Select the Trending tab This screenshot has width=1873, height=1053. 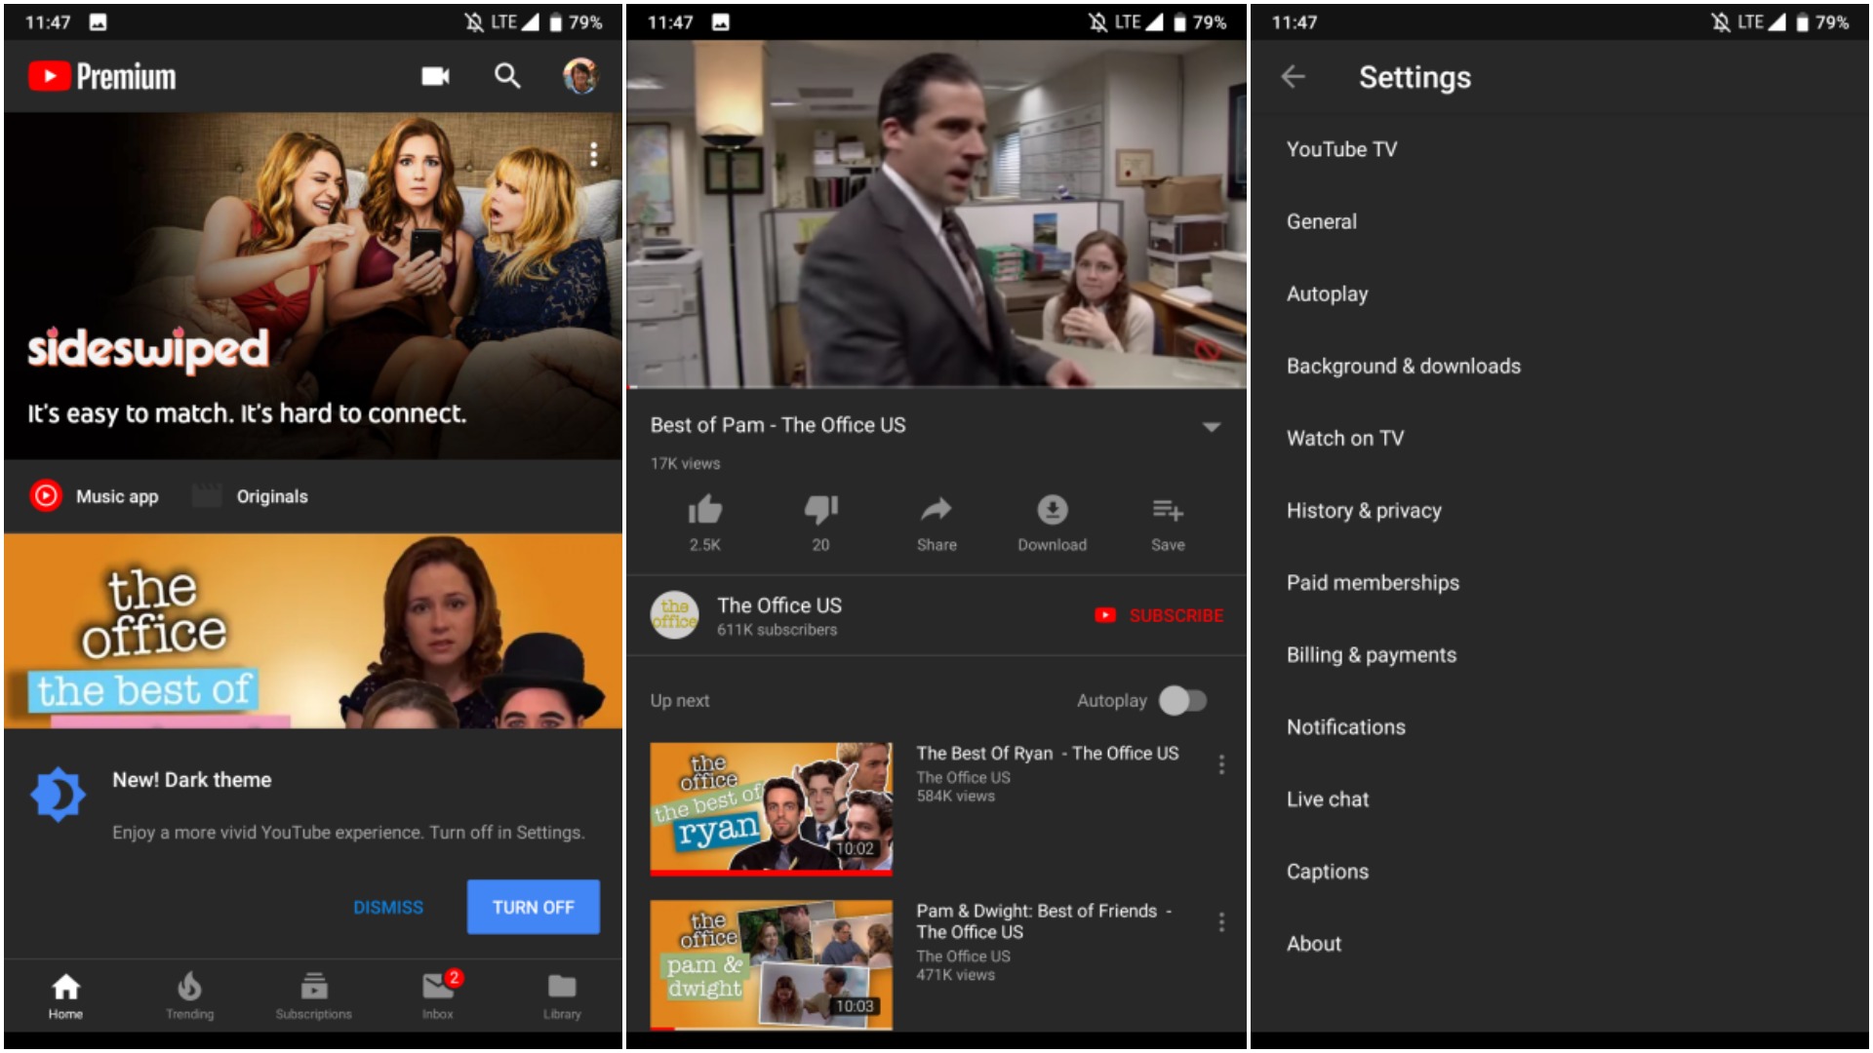pos(189,995)
